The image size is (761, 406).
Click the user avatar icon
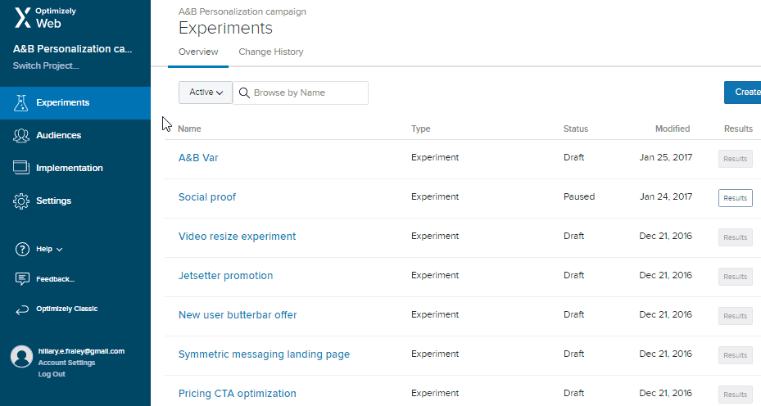click(x=22, y=357)
